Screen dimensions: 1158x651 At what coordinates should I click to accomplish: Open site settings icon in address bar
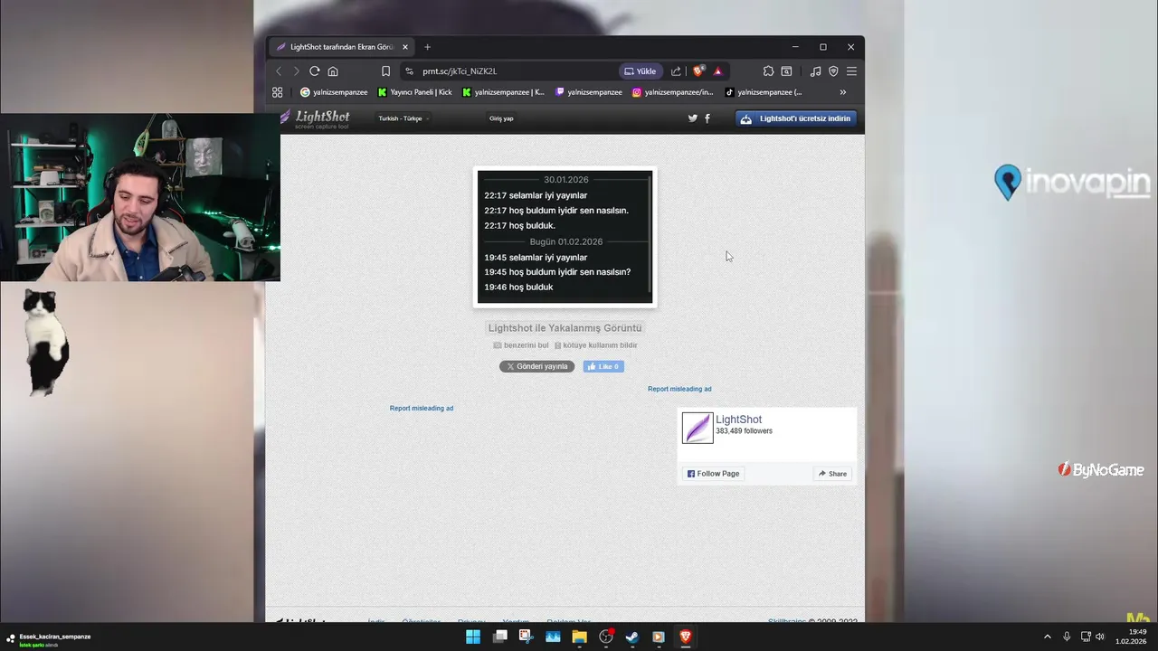click(409, 71)
